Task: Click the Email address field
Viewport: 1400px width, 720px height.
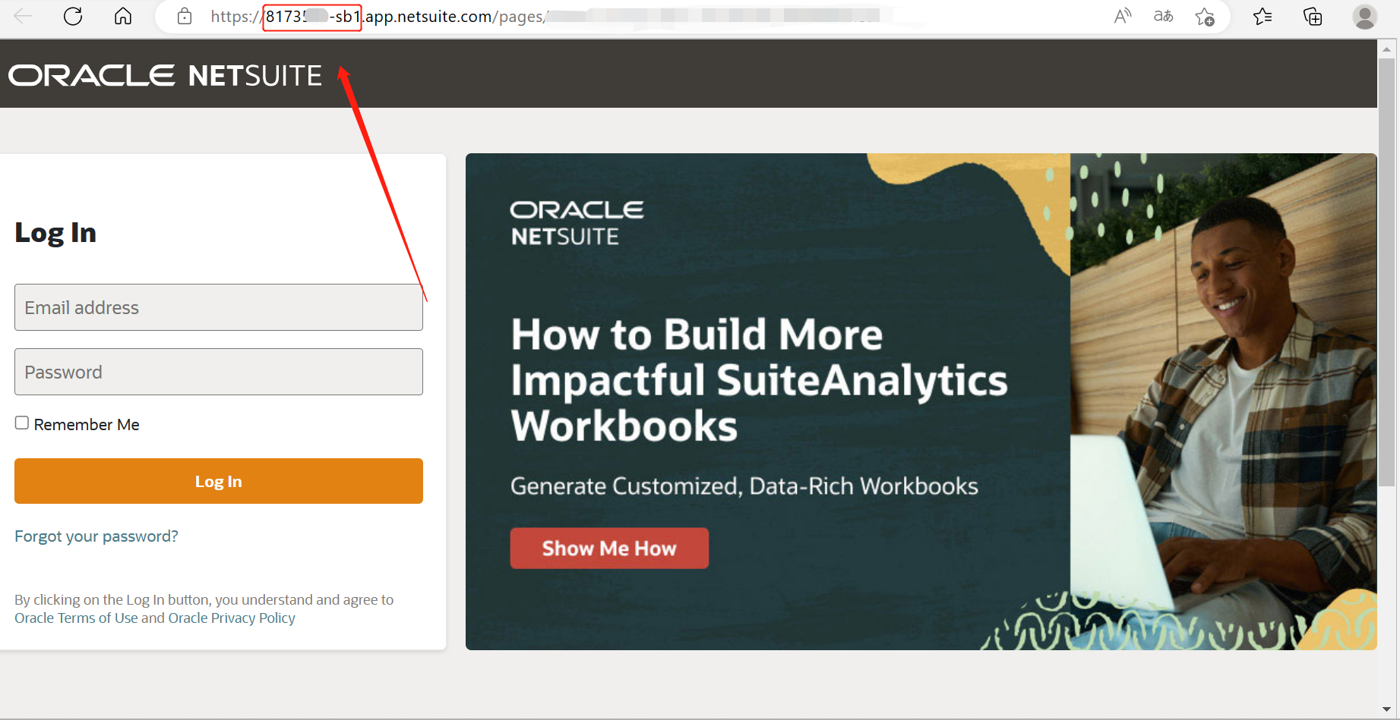Action: pos(218,307)
